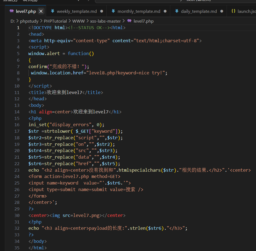Image resolution: width=256 pixels, height=251 pixels.
Task: Open the phpstudy breadcrumb folder
Action: click(29, 21)
